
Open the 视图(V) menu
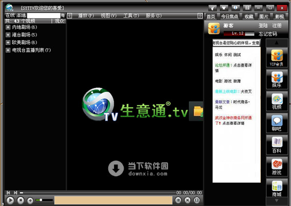pos(109,15)
